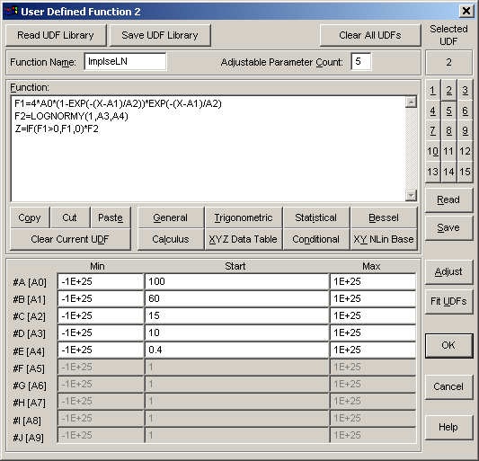Open the Statistical functions list

pyautogui.click(x=316, y=217)
